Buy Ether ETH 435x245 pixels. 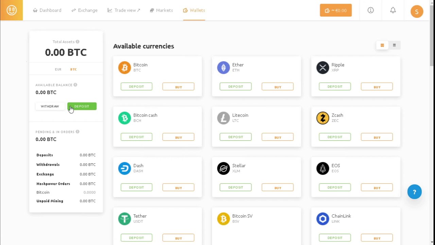click(x=278, y=87)
